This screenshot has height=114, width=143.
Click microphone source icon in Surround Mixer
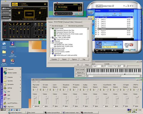(x=17, y=24)
